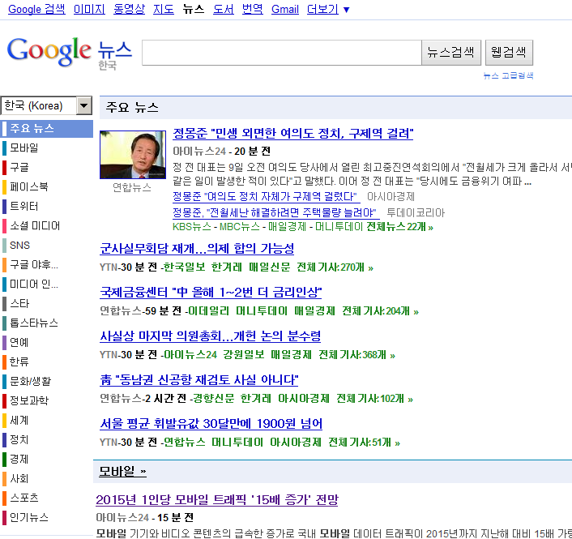This screenshot has width=572, height=539.
Task: Open 이데일리 source link
Action: (209, 311)
